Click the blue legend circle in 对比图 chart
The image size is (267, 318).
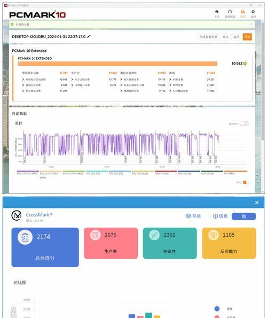point(217,308)
